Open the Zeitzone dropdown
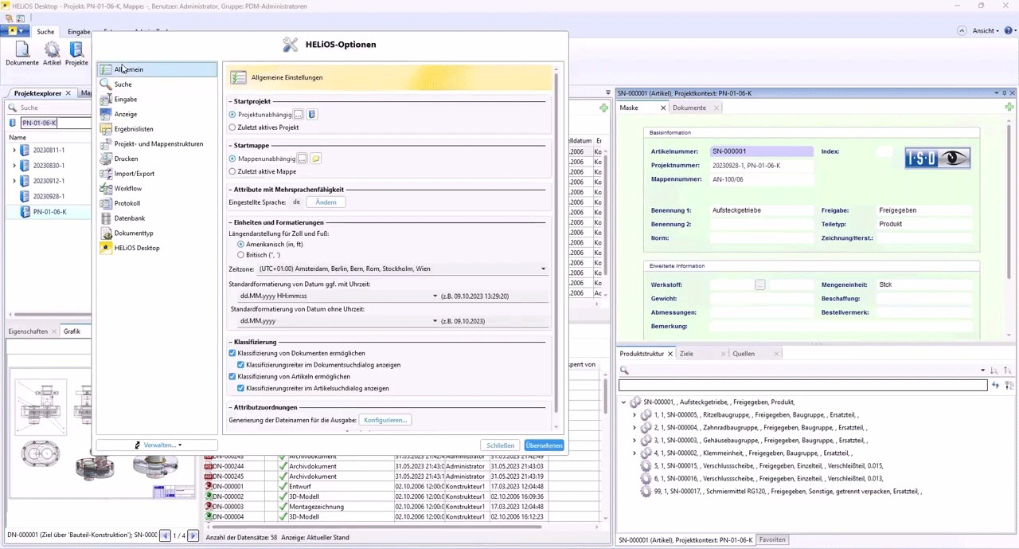The width and height of the screenshot is (1019, 549). (x=544, y=269)
